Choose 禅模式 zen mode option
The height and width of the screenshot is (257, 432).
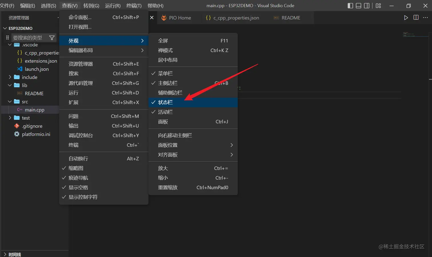[x=193, y=50]
